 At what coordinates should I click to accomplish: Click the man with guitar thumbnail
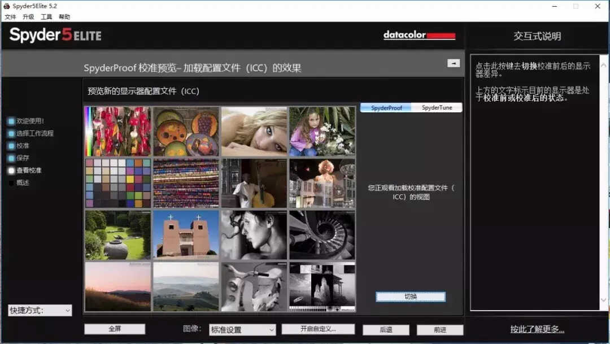(x=254, y=183)
